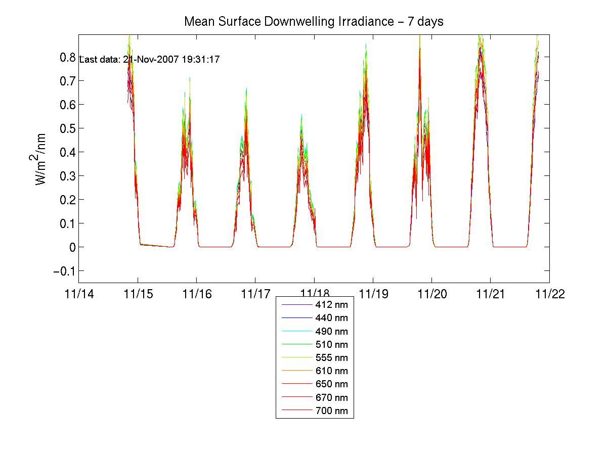
Task: Click the orange 610 nm legend line
Action: point(294,371)
